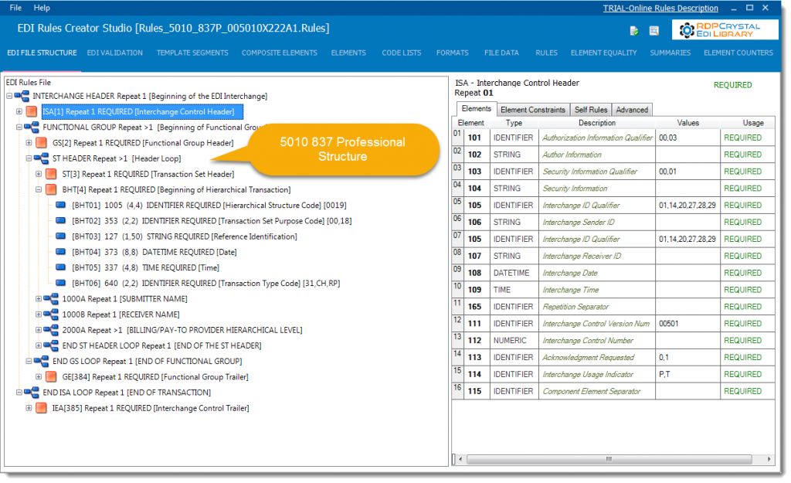Open the rules preview icon in the toolbar
This screenshot has width=791, height=483.
653,31
